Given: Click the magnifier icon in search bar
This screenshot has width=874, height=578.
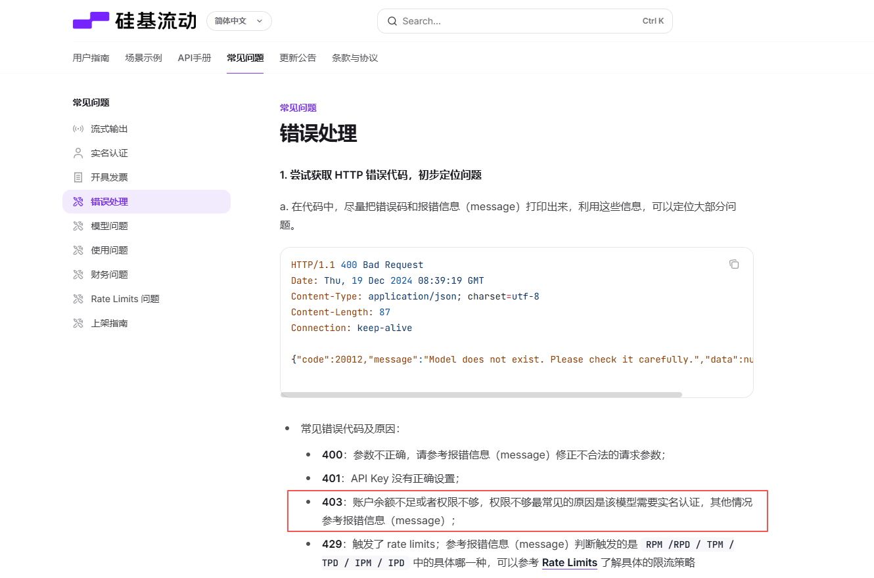Looking at the screenshot, I should tap(392, 21).
